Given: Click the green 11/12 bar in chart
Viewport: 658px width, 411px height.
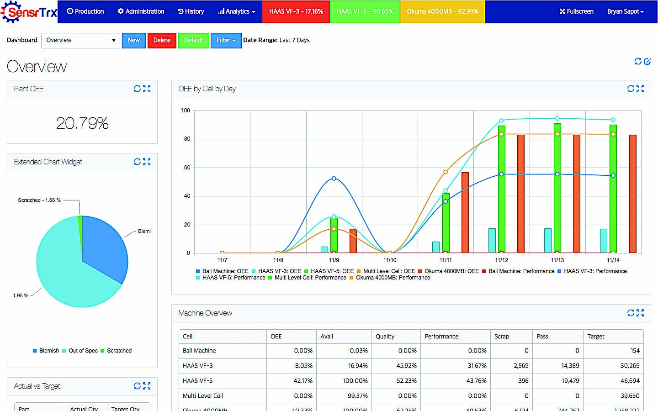Looking at the screenshot, I should (501, 189).
